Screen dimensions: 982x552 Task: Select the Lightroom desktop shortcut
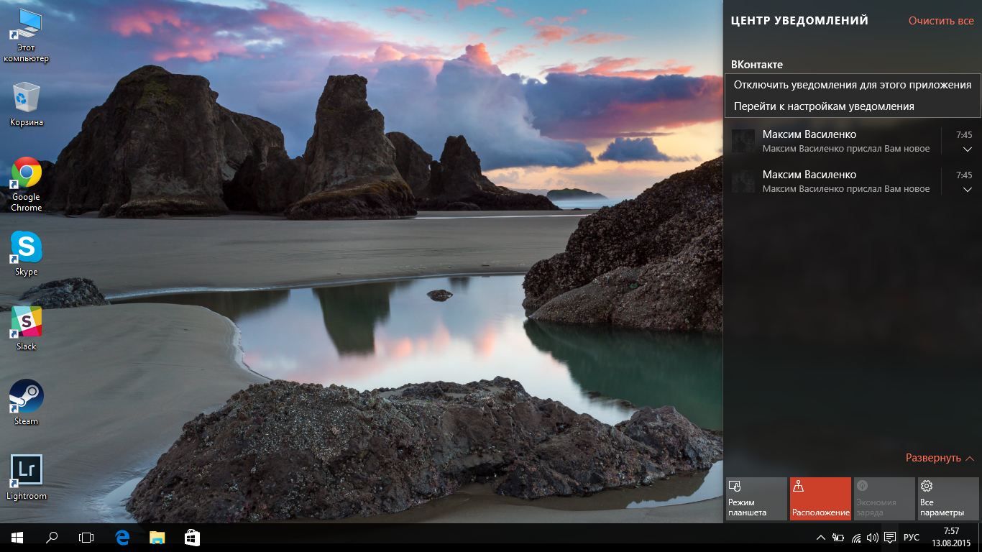(x=26, y=477)
